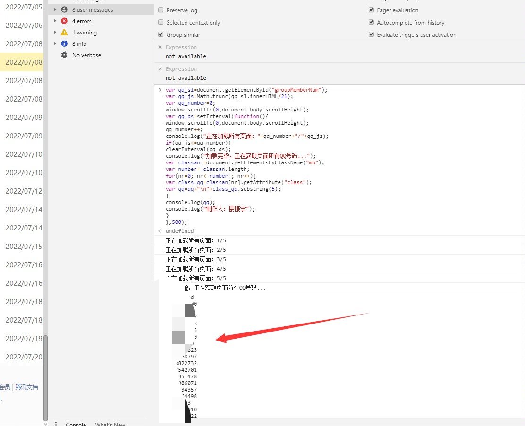Click the user messages person icon
Viewport: 525px width, 426px height.
(64, 10)
